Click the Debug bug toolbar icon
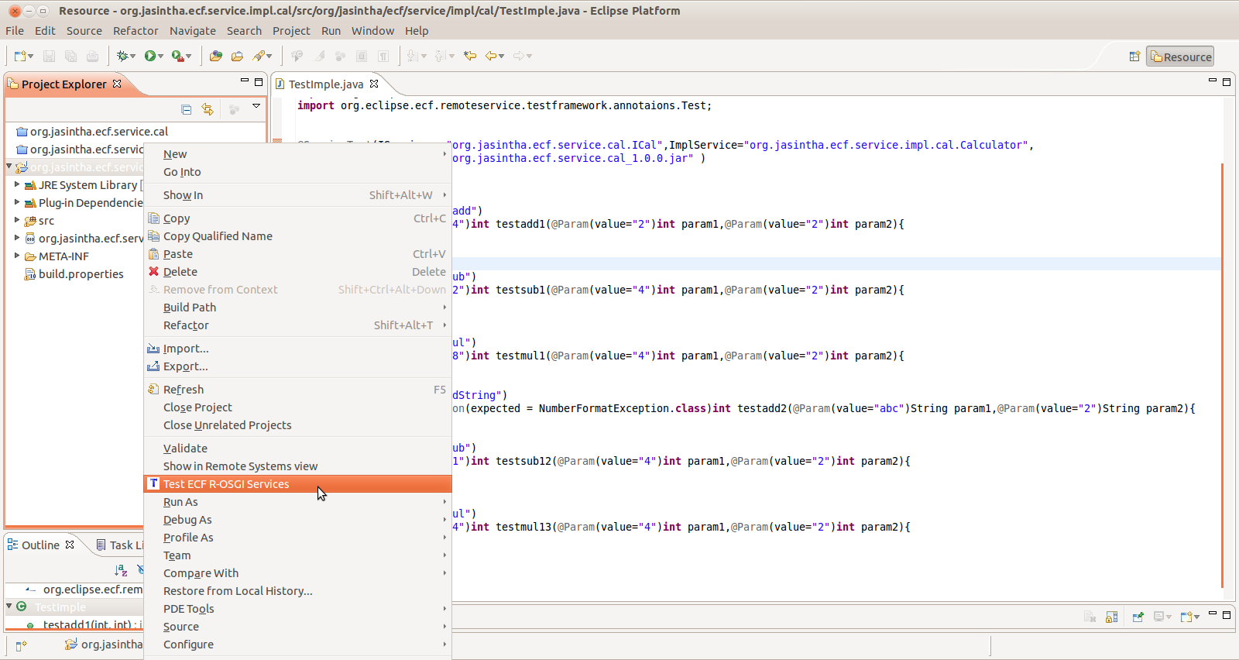 point(122,56)
